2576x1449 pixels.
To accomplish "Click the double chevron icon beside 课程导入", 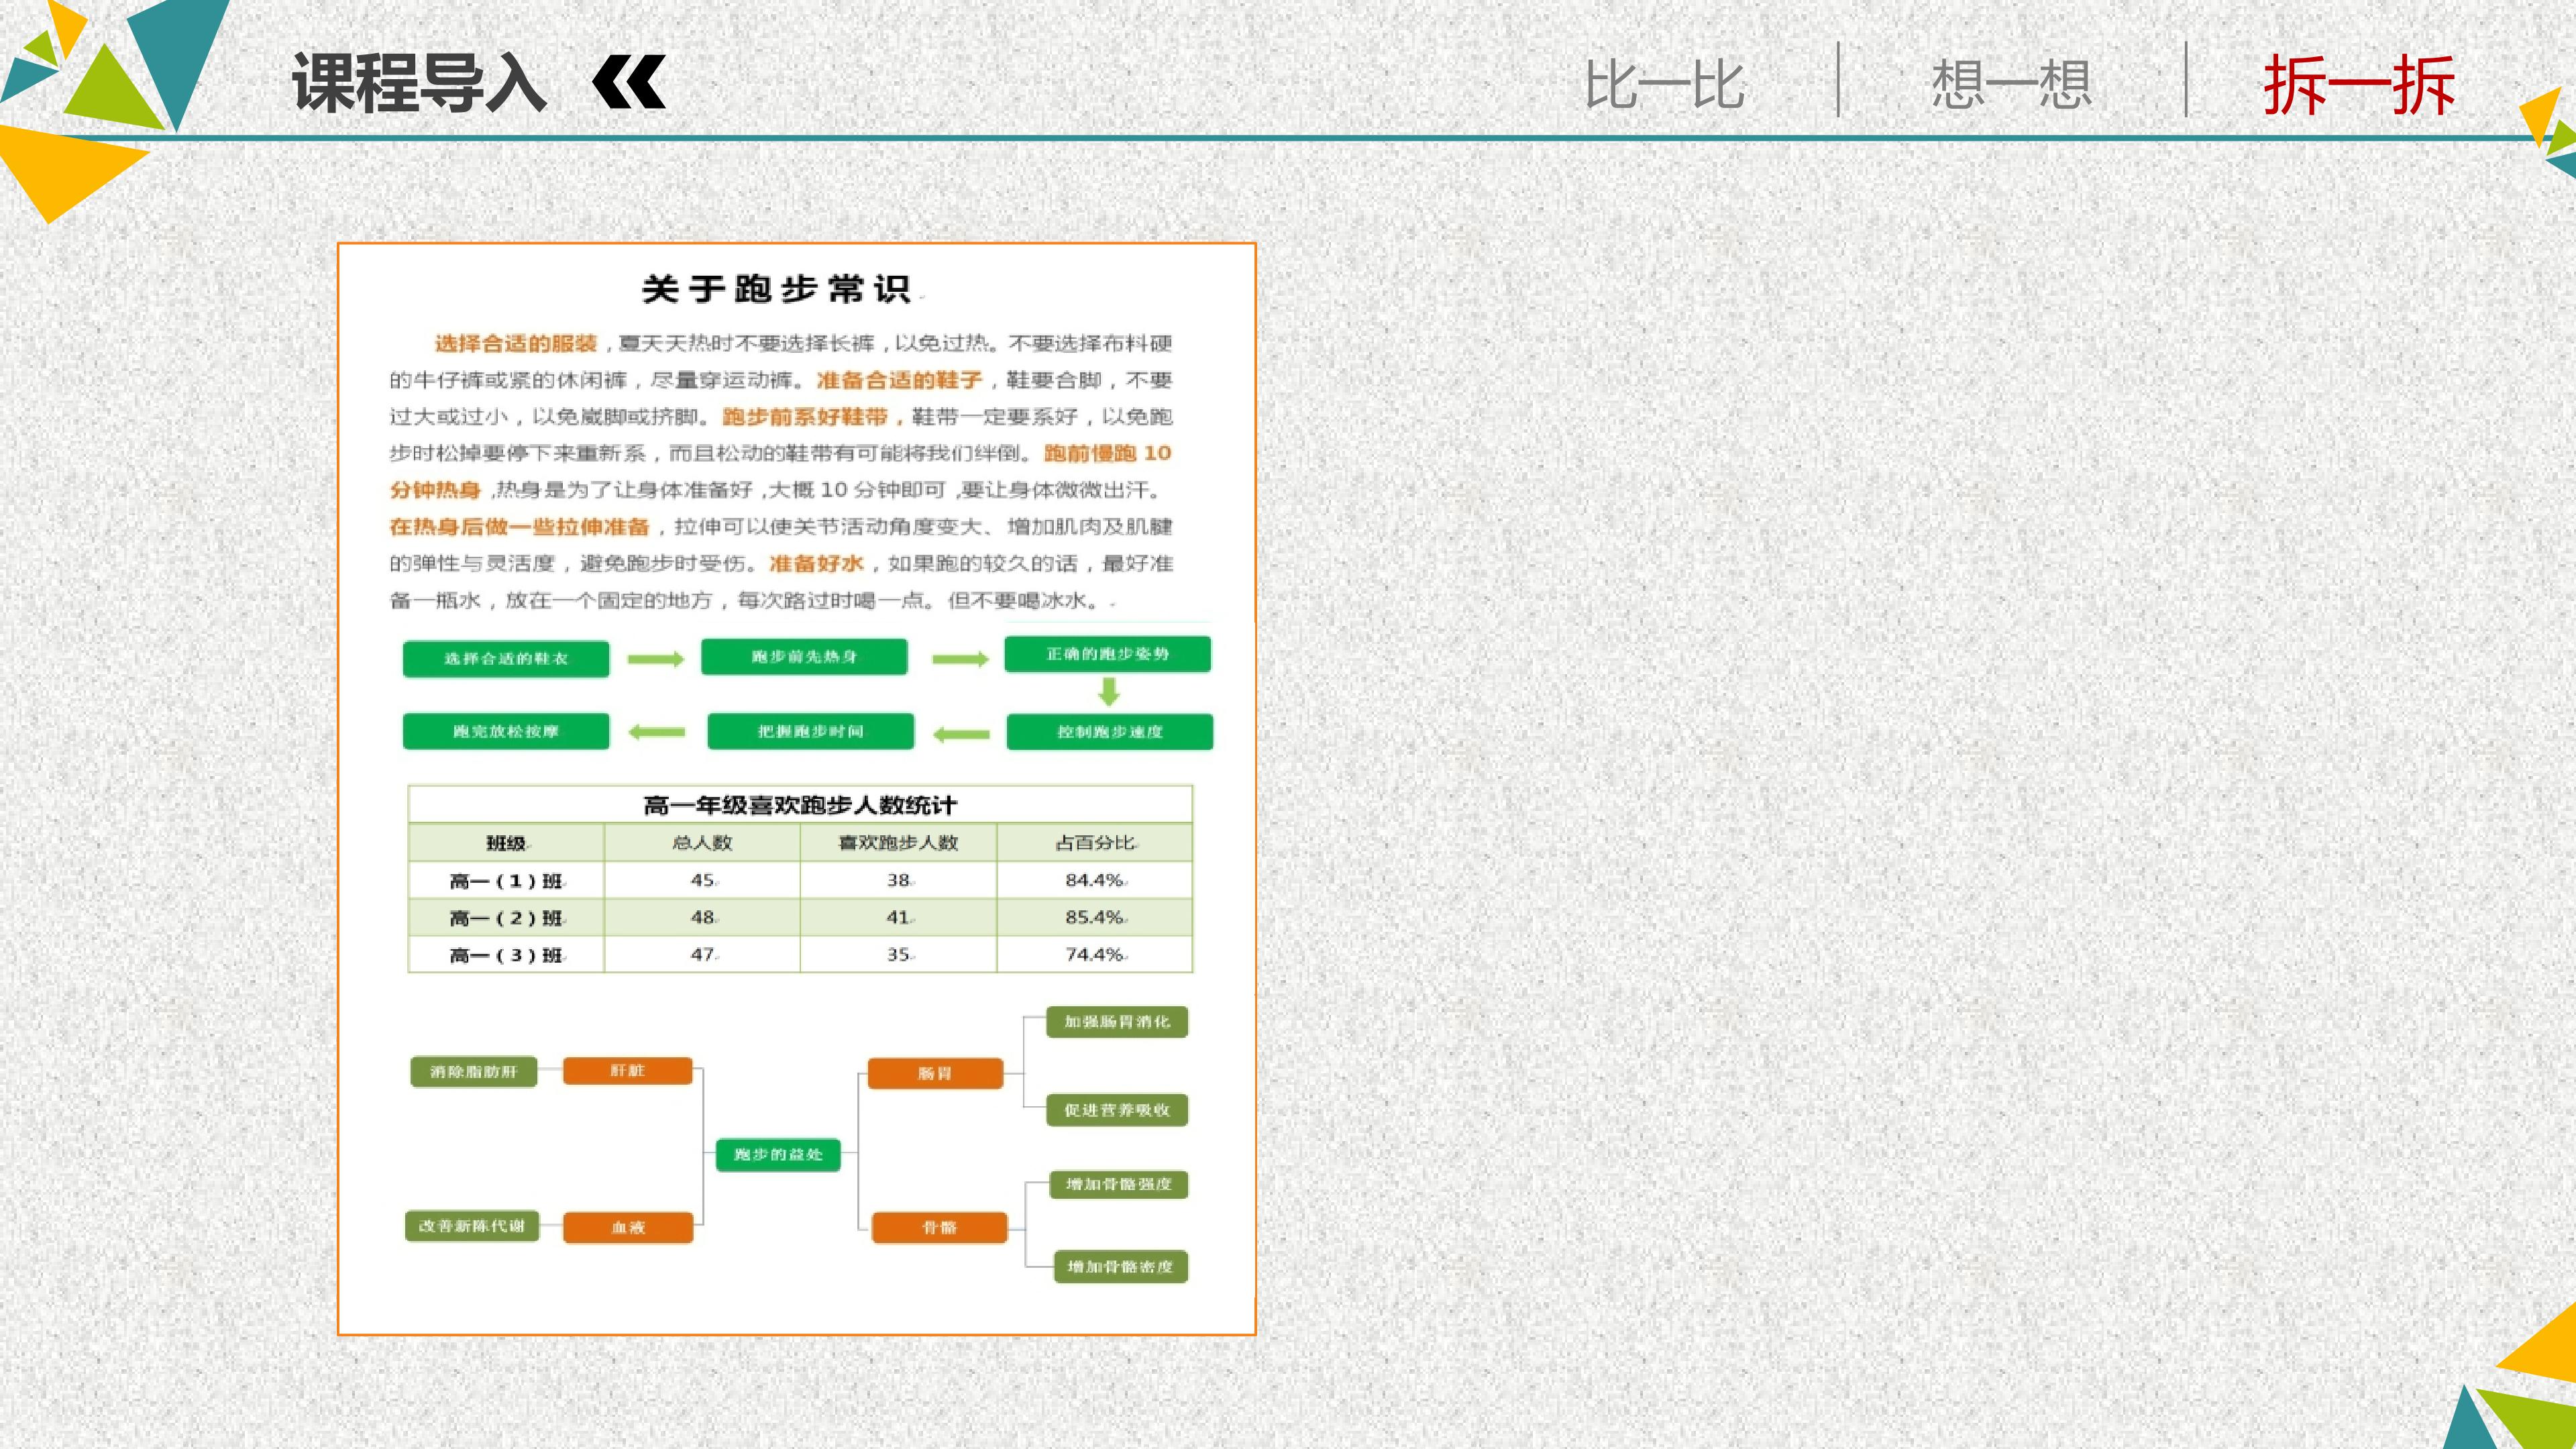I will pos(629,81).
